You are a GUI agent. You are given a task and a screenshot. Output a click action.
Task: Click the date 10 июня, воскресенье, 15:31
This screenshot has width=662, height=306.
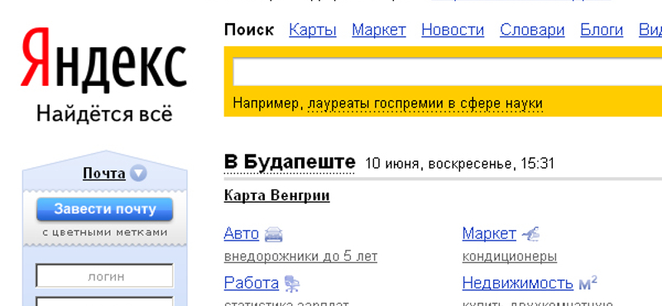[x=459, y=164]
